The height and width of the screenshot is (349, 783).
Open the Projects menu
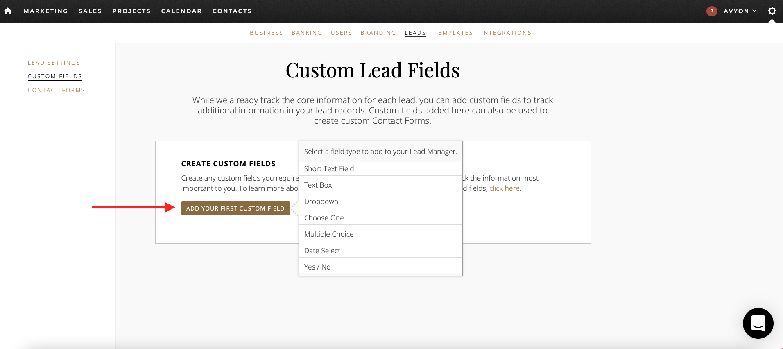tap(131, 11)
